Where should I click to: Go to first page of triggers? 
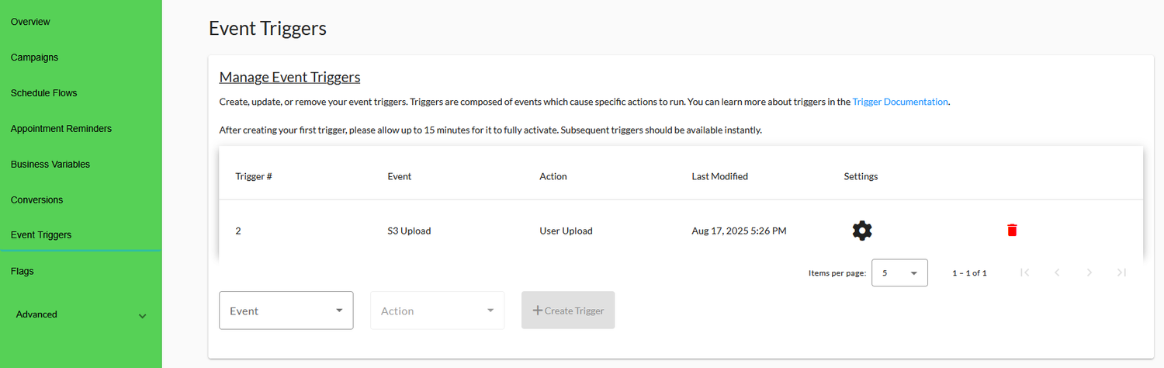pos(1025,273)
